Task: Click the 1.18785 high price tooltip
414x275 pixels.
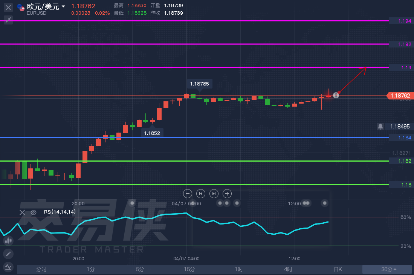Action: pos(200,84)
